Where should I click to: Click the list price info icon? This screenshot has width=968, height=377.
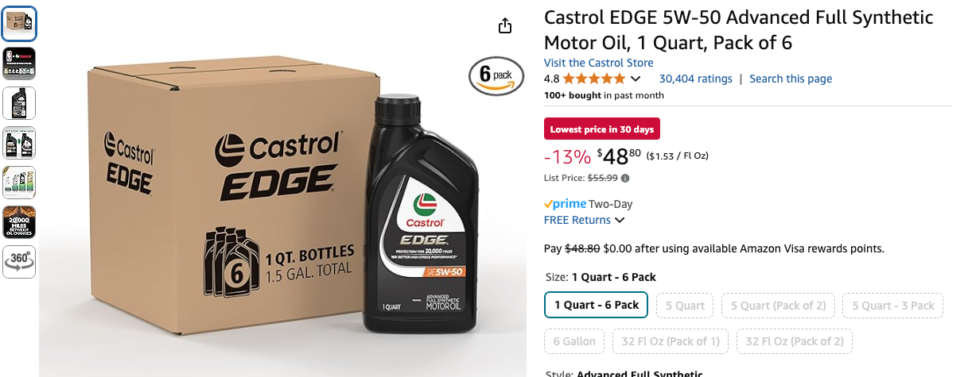pyautogui.click(x=625, y=179)
